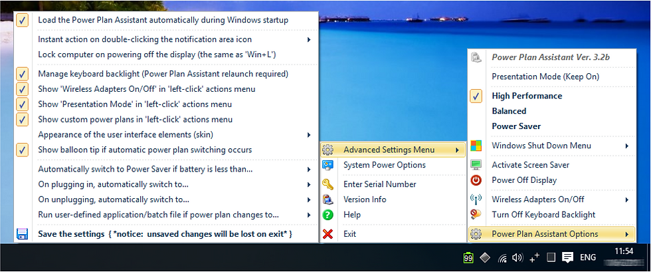Click the High Performance checkmark
Viewport: 651px width, 272px height.
476,96
